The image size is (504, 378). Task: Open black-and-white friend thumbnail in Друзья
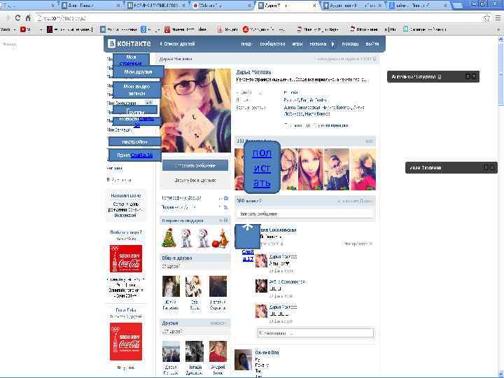pos(194,351)
